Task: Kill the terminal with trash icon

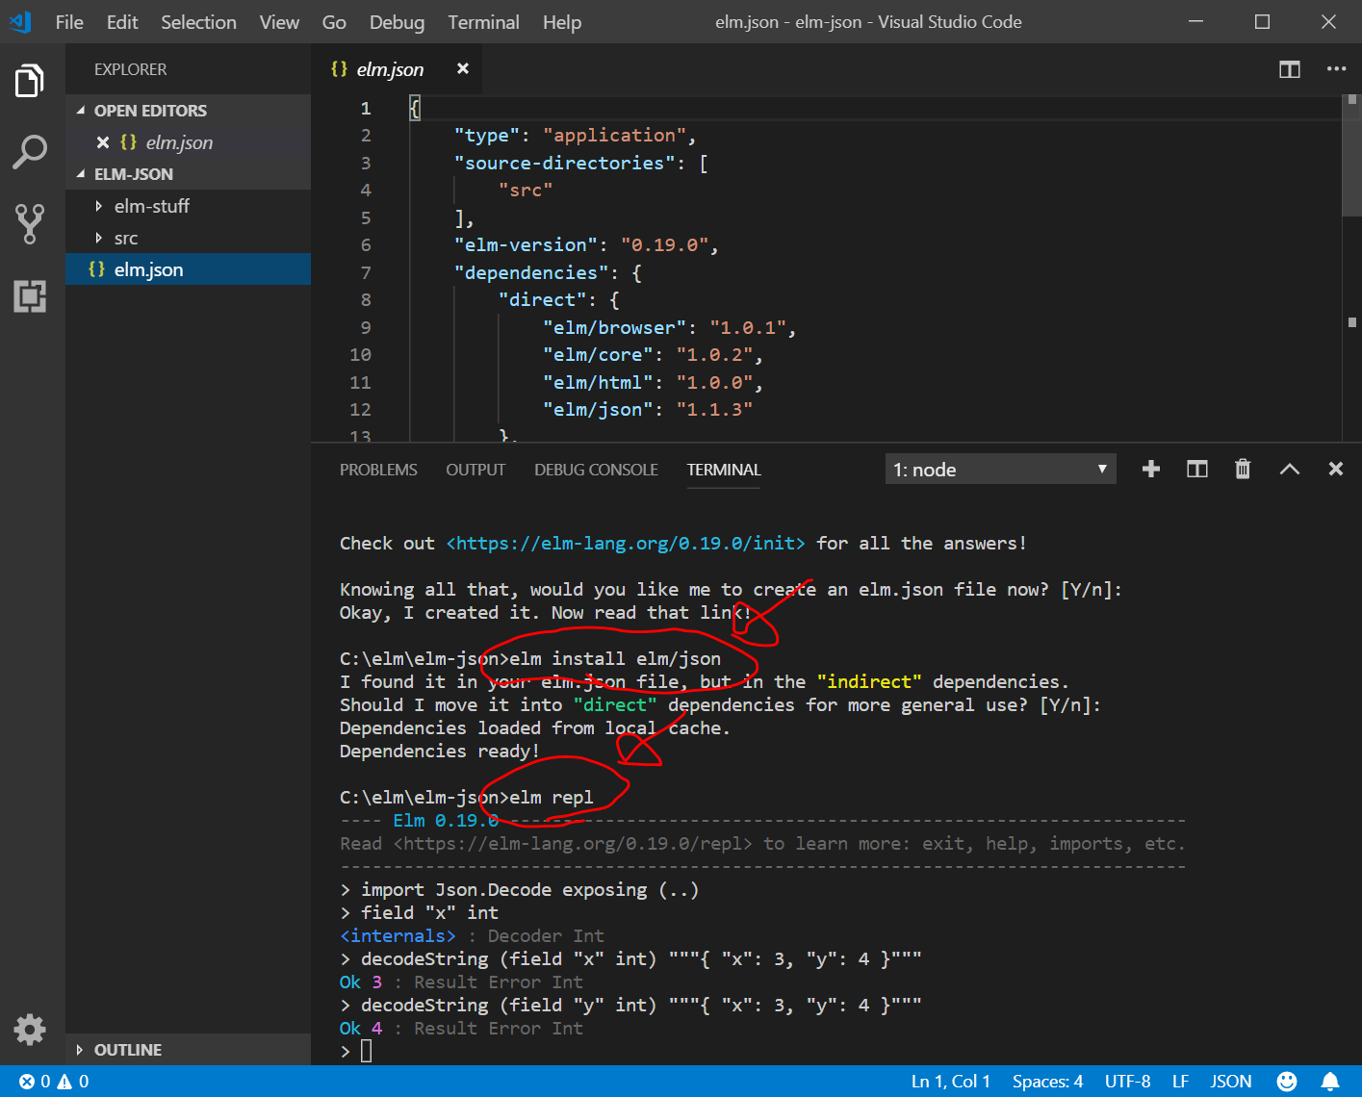Action: tap(1243, 469)
